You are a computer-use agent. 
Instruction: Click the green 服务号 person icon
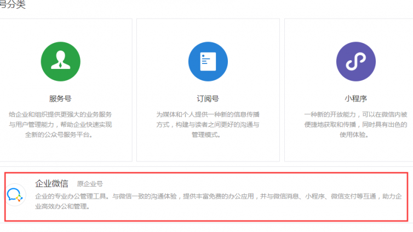(61, 61)
